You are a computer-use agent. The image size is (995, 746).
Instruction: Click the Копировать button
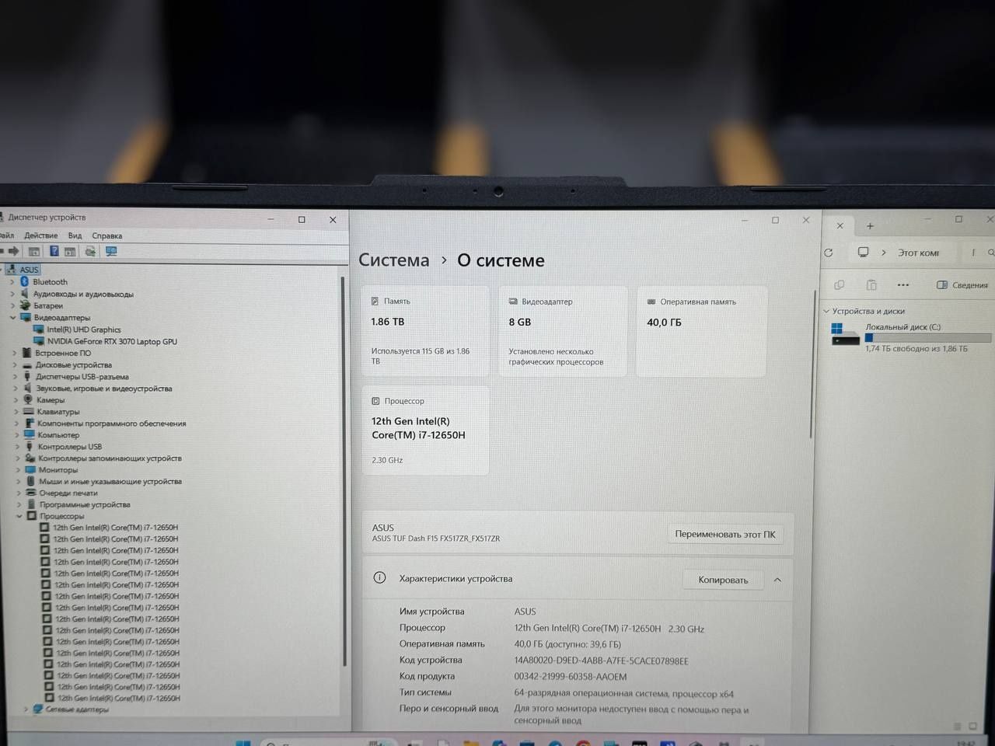pyautogui.click(x=723, y=580)
